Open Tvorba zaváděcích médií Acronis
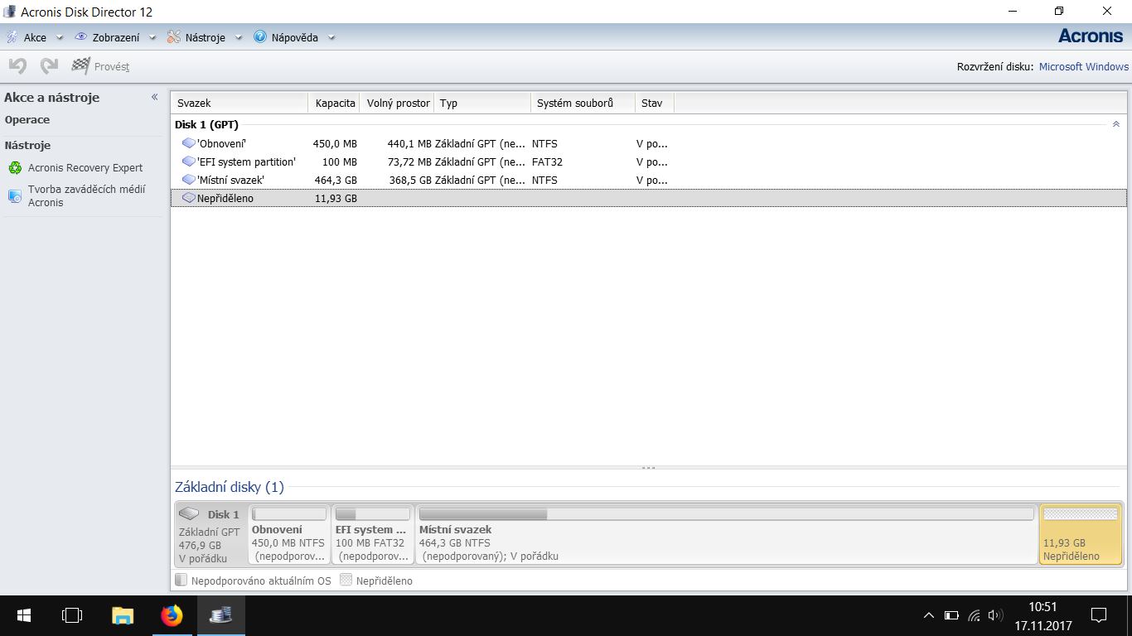1132x636 pixels. [x=86, y=195]
